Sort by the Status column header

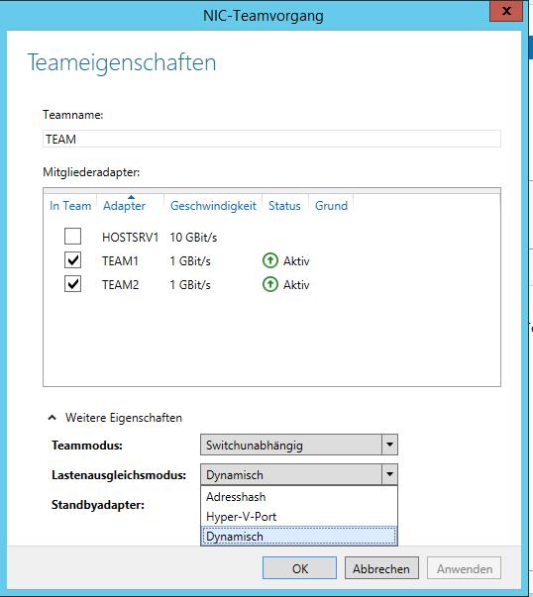[284, 206]
